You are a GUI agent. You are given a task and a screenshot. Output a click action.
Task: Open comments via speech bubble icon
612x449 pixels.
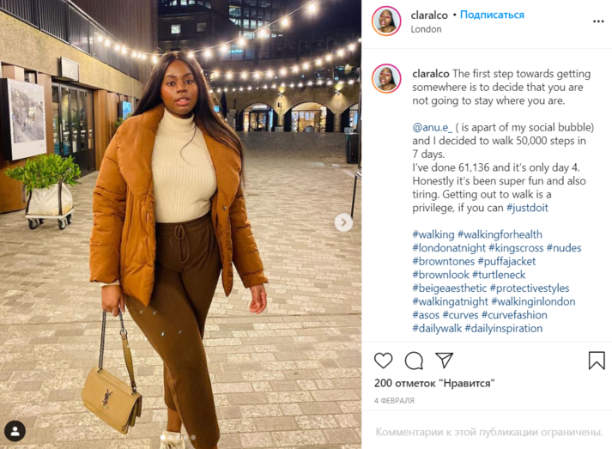[414, 361]
